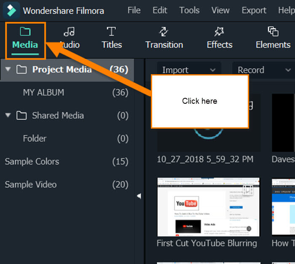
Task: Select the First Cut YouTube Blurring thumbnail
Action: 208,207
